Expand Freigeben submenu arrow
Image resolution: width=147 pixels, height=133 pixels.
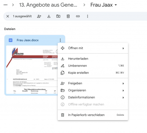click(x=123, y=83)
